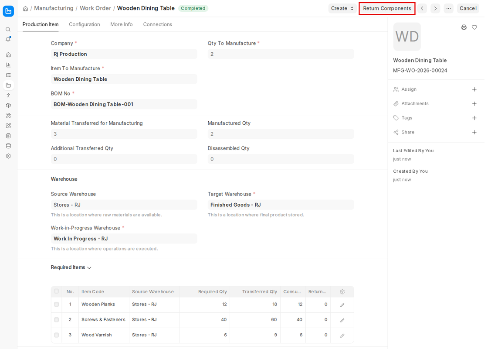Go to Work Order breadcrumb

(95, 8)
